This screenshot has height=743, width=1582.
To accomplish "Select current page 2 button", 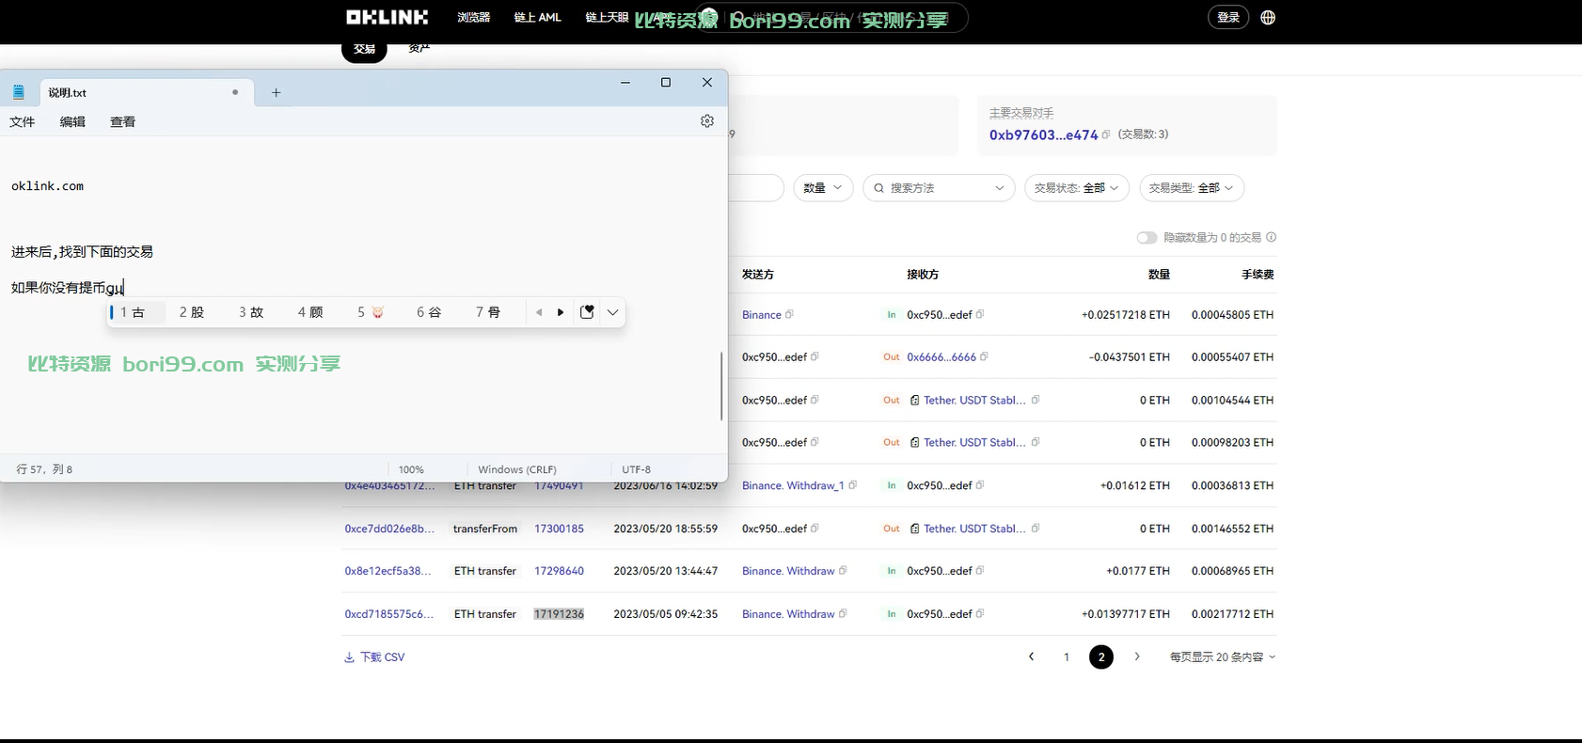I will [1101, 657].
